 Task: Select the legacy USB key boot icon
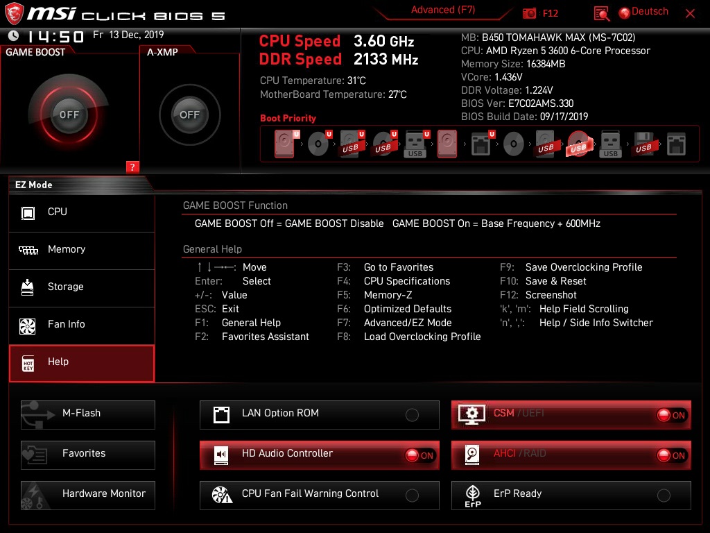pos(610,144)
